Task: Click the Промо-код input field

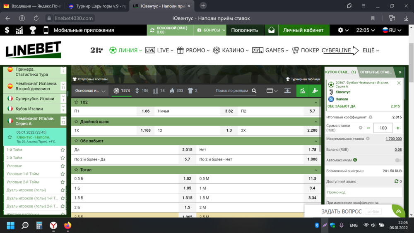Action: tap(364, 192)
